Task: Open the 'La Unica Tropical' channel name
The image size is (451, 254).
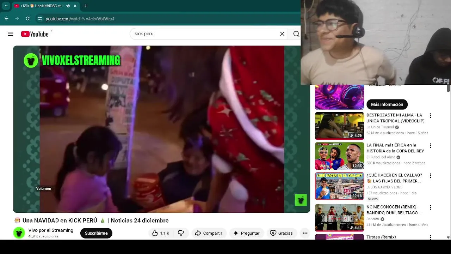Action: click(x=380, y=127)
